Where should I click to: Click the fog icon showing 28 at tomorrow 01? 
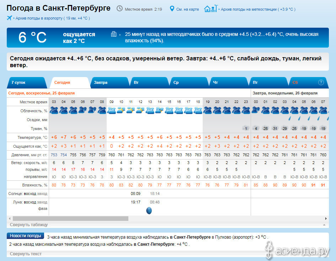coord(266,128)
